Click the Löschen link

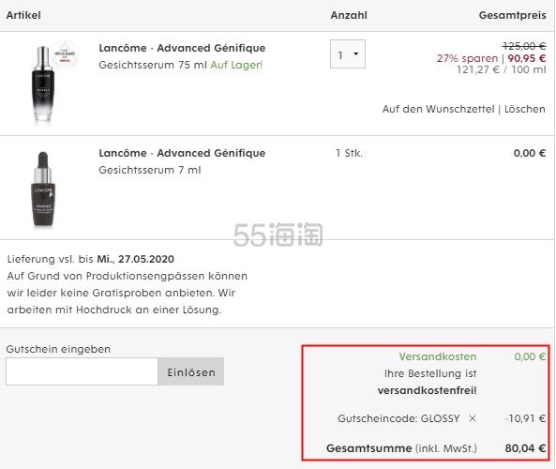524,109
